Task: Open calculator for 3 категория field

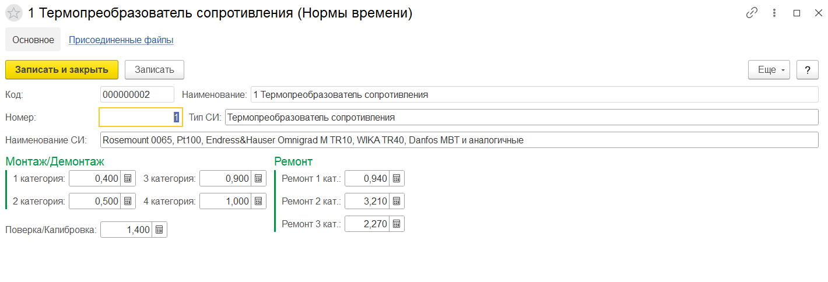Action: [x=259, y=178]
